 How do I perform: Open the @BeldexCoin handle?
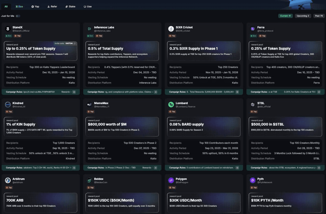pyautogui.click(x=101, y=182)
